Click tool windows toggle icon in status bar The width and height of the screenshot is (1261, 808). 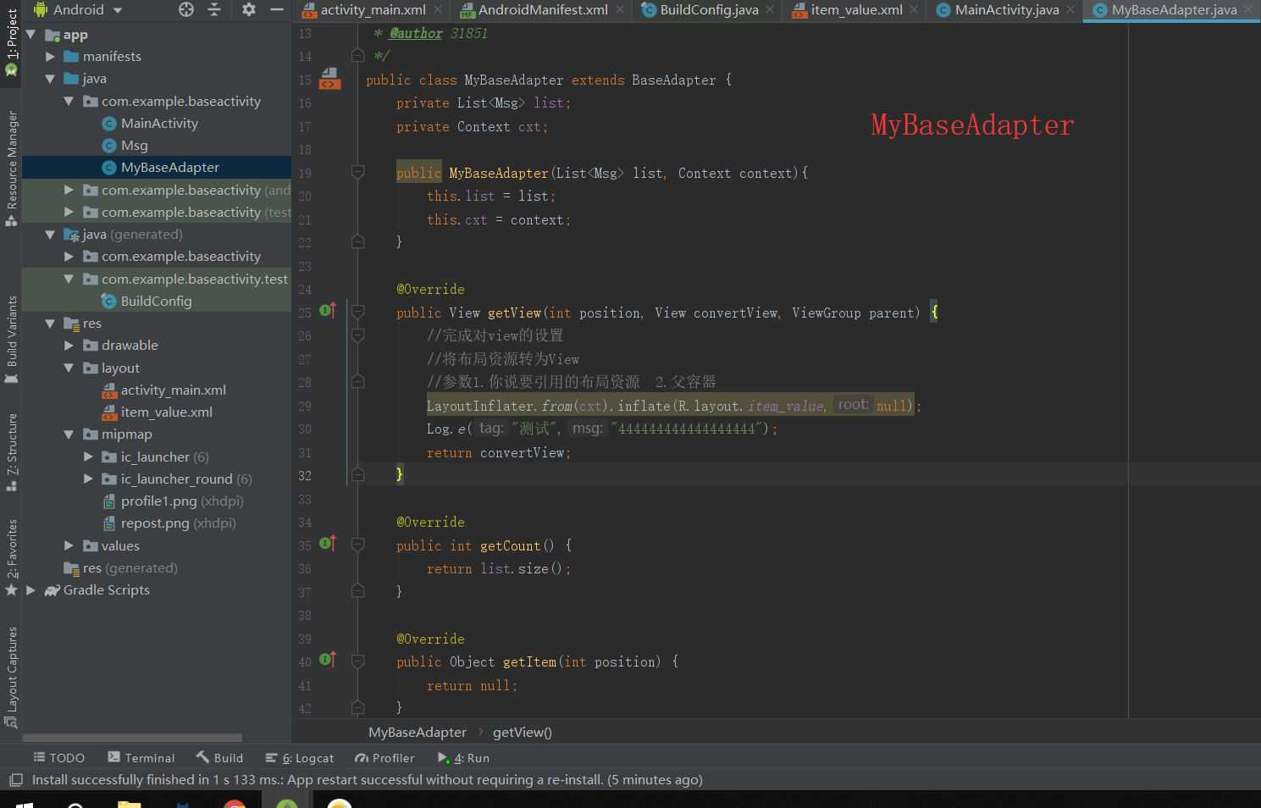(15, 780)
